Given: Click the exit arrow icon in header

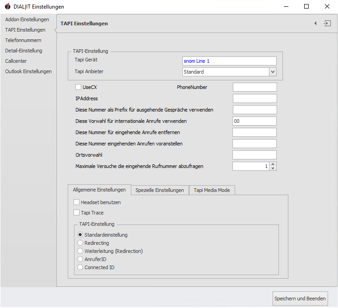Looking at the screenshot, I should point(327,23).
